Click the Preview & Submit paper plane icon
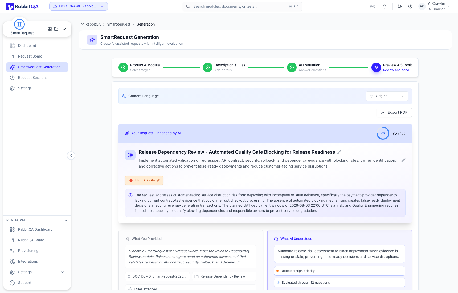 click(x=376, y=67)
